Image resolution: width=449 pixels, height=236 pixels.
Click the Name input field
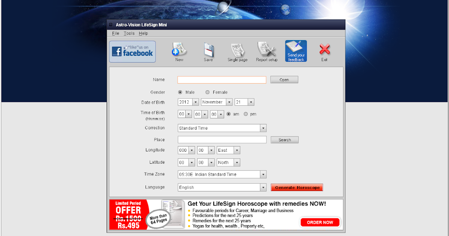click(x=222, y=80)
